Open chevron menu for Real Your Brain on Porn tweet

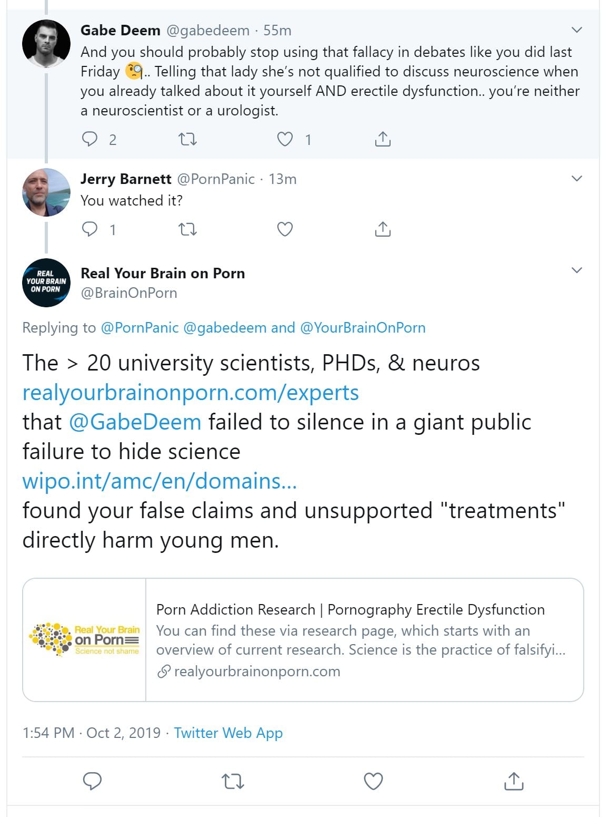(x=577, y=270)
